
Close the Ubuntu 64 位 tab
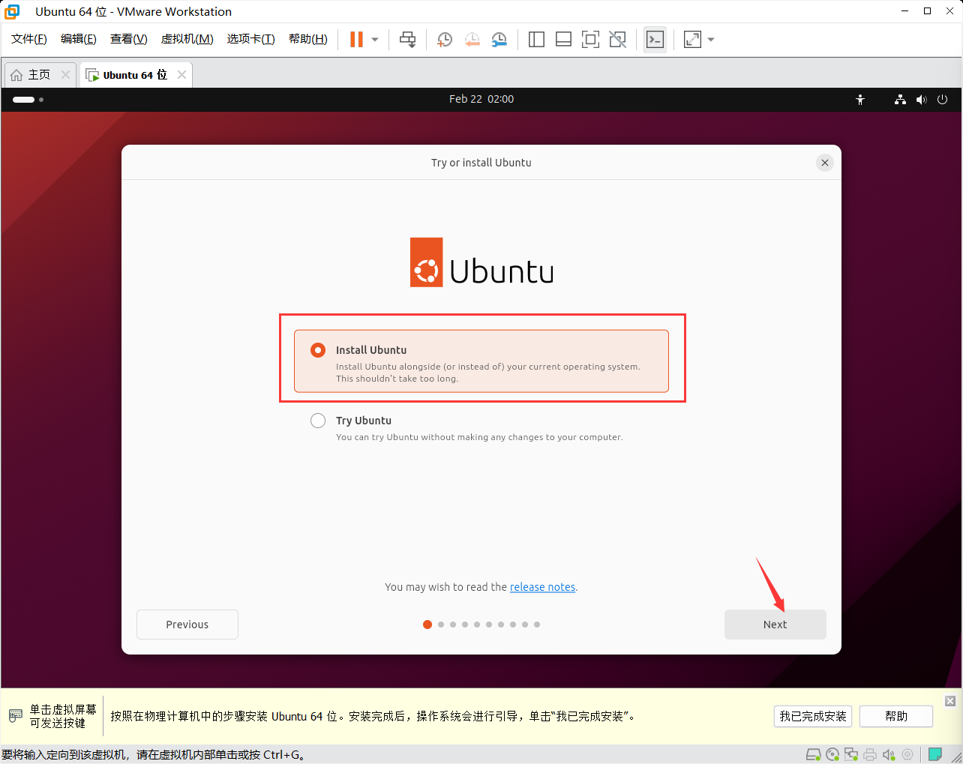[181, 75]
